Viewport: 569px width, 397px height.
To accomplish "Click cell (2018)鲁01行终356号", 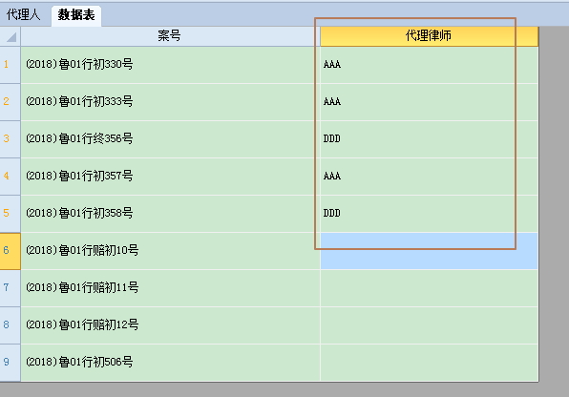I will (x=170, y=139).
